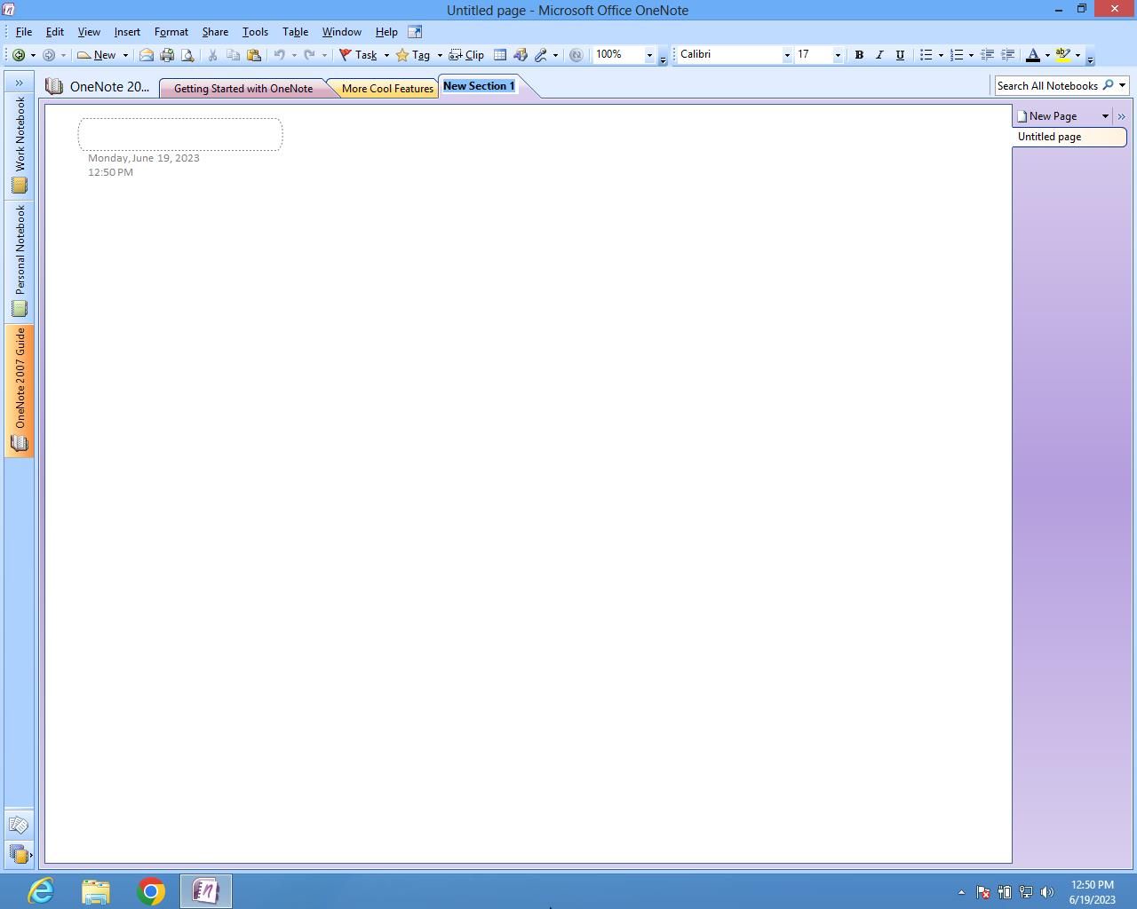Open the 100% zoom level dropdown

[648, 55]
